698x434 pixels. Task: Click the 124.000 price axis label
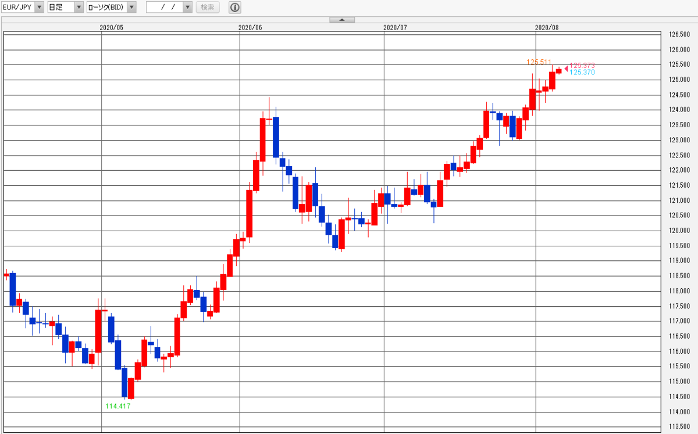(679, 110)
